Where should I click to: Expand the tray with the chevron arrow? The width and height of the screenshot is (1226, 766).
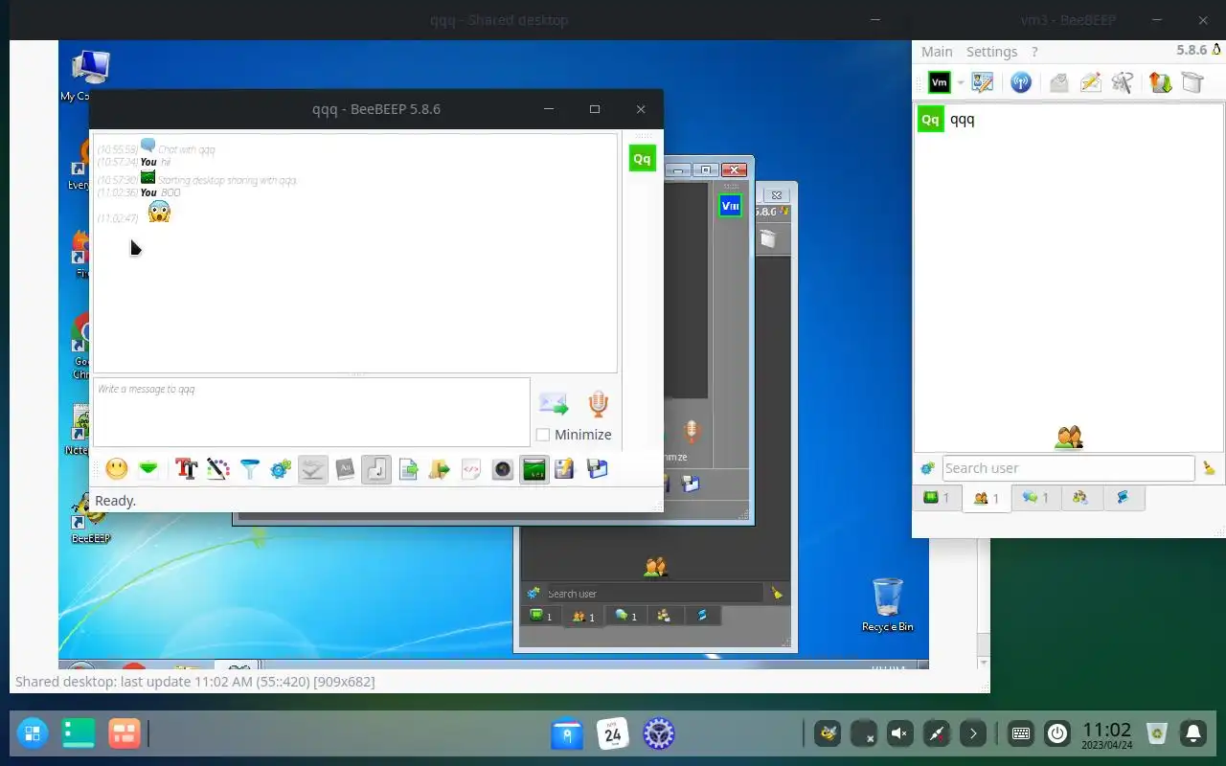[973, 734]
